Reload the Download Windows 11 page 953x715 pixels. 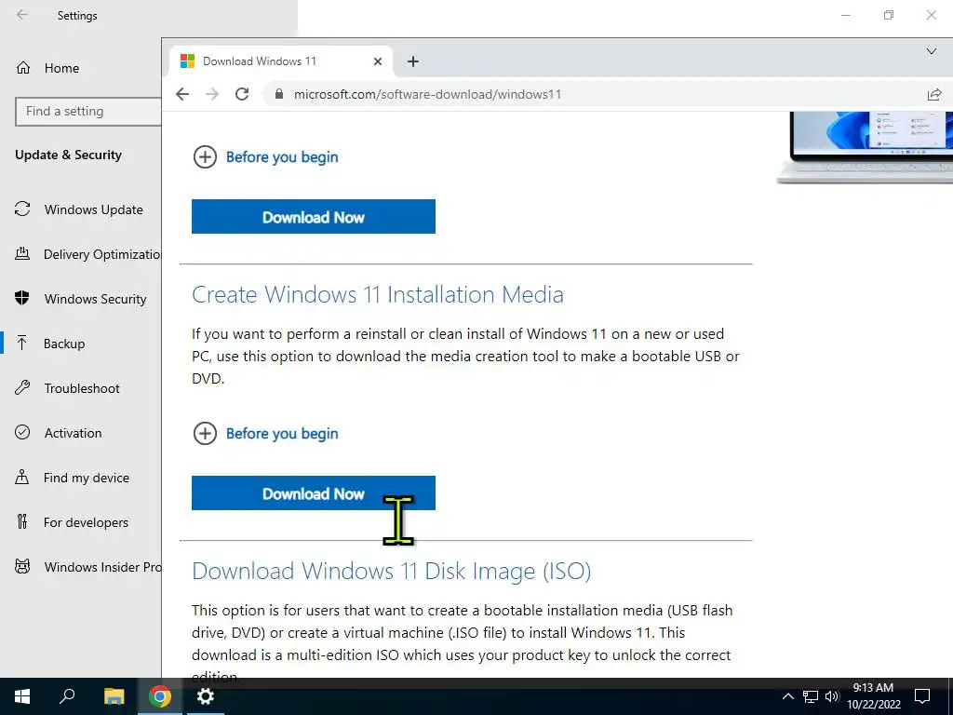(x=242, y=94)
